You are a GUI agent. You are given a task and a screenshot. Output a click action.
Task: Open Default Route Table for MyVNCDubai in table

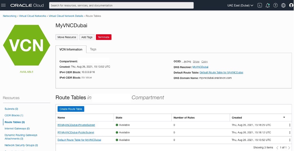coord(79,140)
